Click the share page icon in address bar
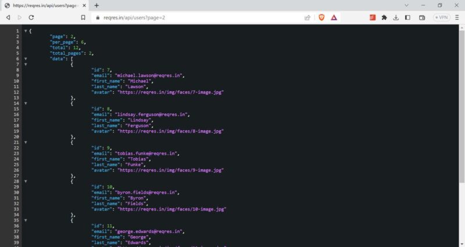 click(x=307, y=17)
